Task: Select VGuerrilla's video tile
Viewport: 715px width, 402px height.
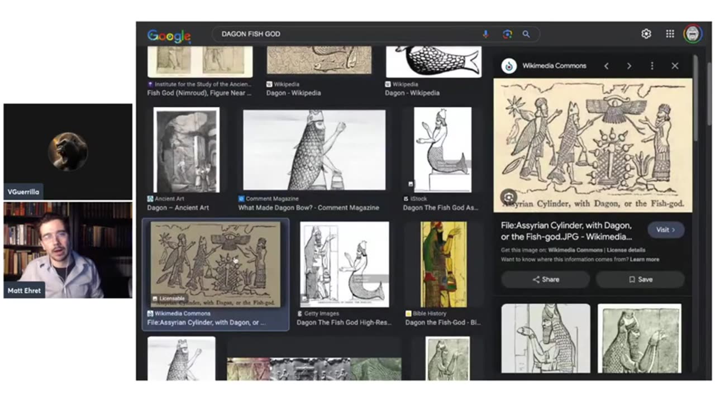Action: (x=68, y=151)
